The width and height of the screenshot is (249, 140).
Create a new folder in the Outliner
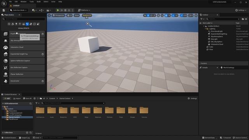click(243, 19)
